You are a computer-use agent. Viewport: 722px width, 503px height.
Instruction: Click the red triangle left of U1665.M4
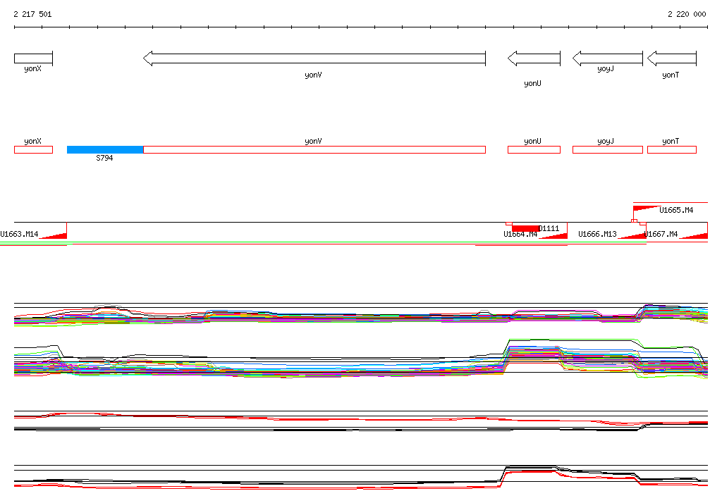coord(644,209)
